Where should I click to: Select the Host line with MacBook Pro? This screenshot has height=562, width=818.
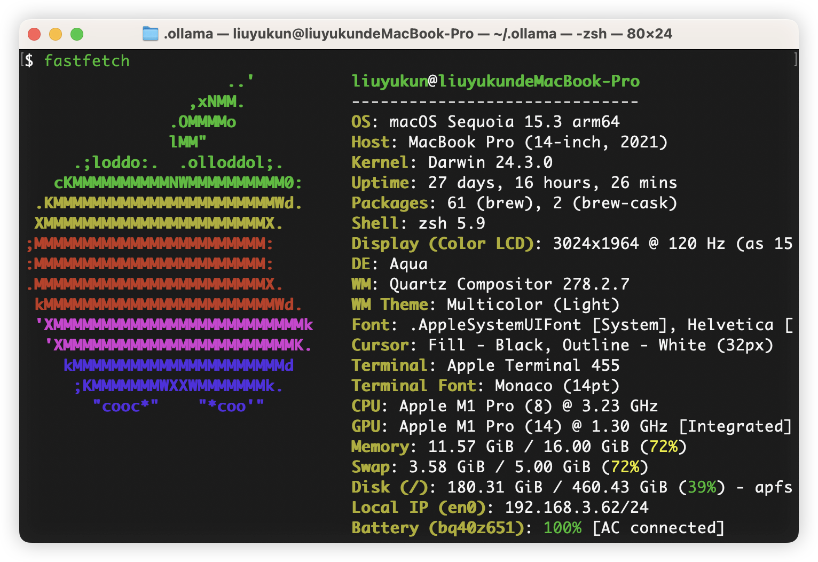[x=509, y=142]
